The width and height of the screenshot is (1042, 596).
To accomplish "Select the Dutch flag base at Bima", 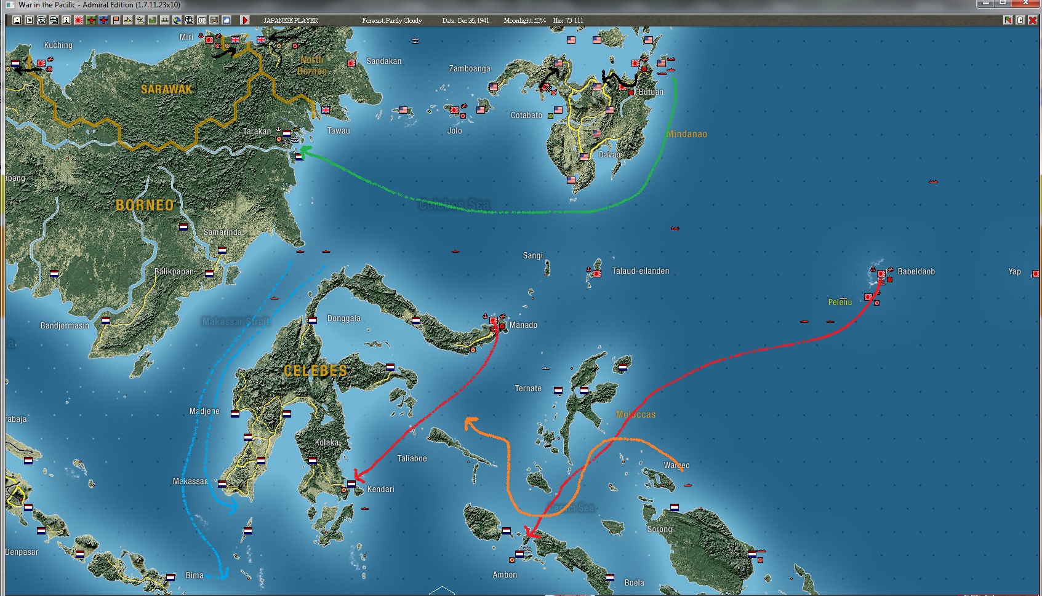I will [170, 578].
